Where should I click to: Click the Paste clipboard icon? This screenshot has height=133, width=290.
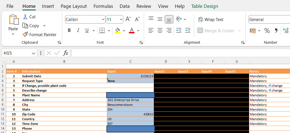13,20
